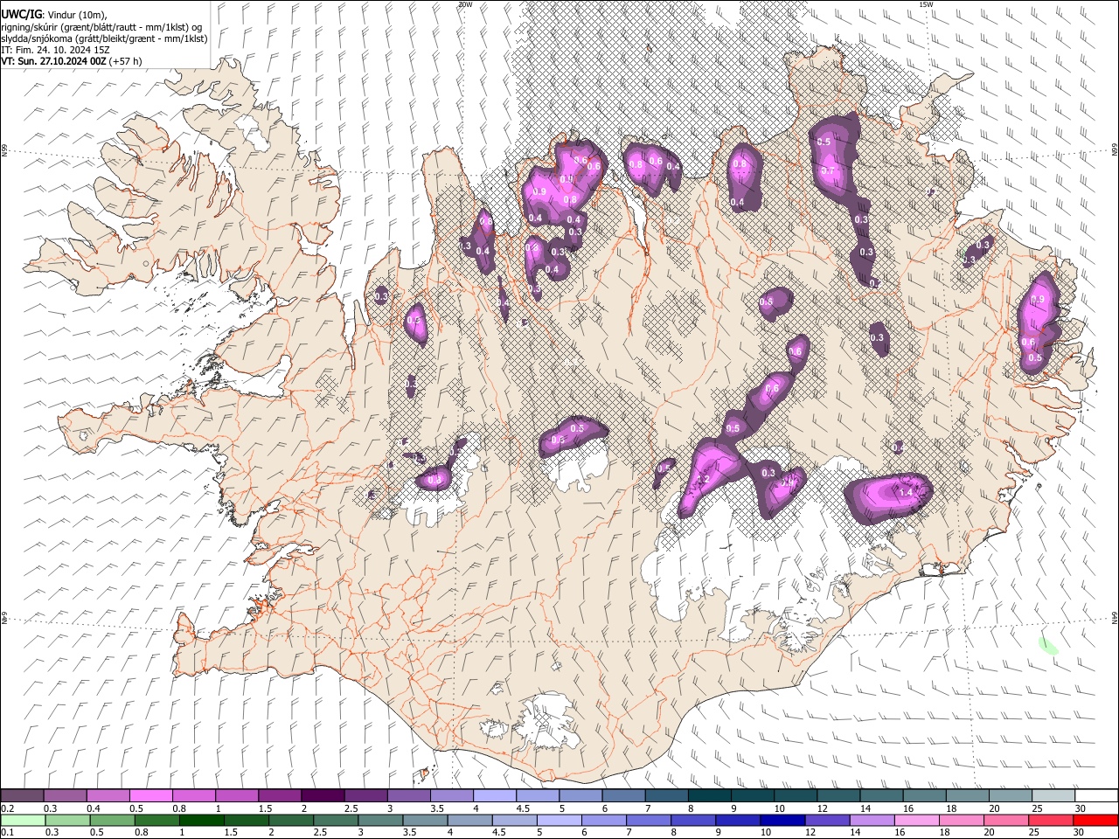The width and height of the screenshot is (1119, 839).
Task: Click the lower legend swatch between 3 and 3.5
Action: pyautogui.click(x=380, y=820)
